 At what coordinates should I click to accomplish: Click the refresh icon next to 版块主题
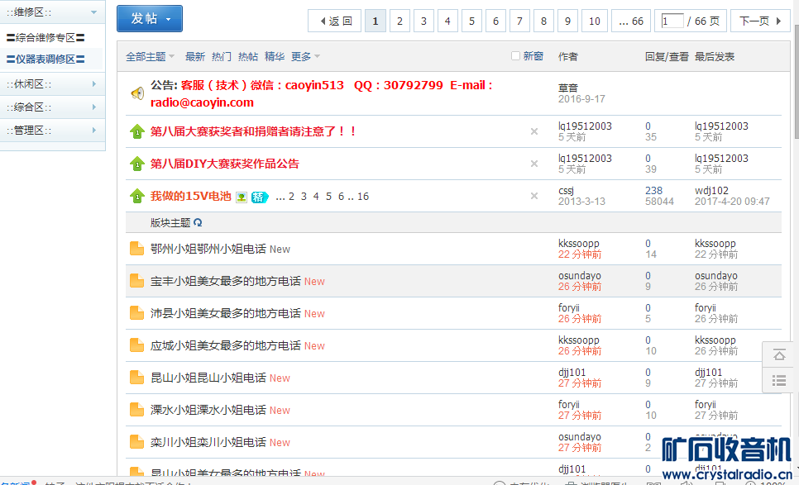[x=199, y=223]
